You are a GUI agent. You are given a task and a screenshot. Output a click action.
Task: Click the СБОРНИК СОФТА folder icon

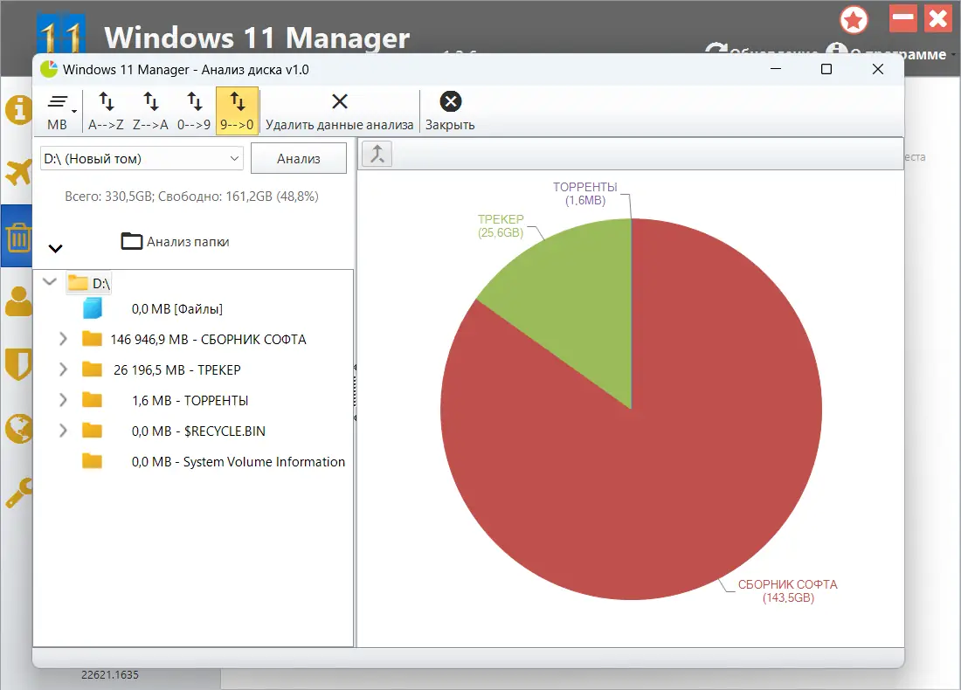(92, 339)
